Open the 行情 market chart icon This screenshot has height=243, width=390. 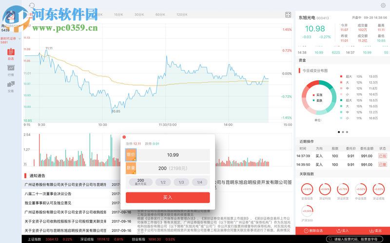click(11, 70)
